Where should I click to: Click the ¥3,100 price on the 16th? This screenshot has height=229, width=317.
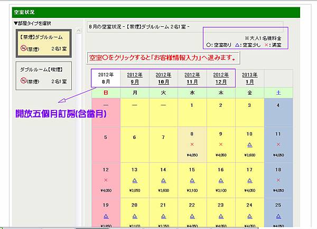pyautogui.click(x=221, y=191)
